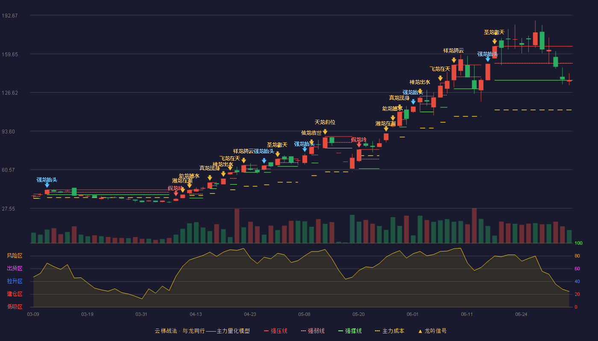The image size is (598, 341).
Task: Toggle the 强压线 legend series
Action: pyautogui.click(x=276, y=331)
